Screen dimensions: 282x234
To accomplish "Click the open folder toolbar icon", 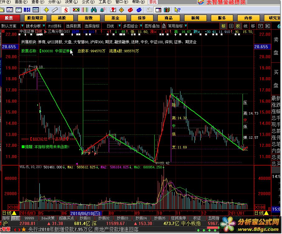I will pyautogui.click(x=2, y=10).
